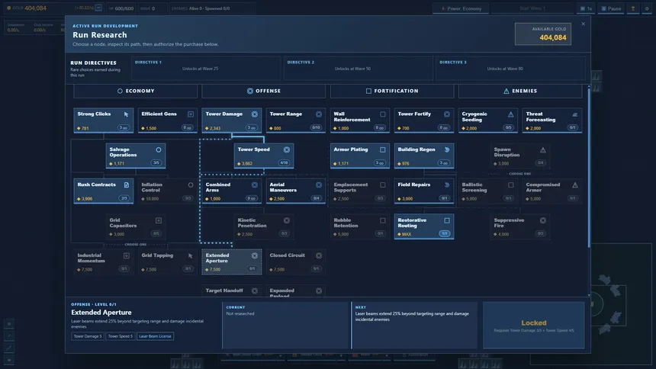The width and height of the screenshot is (656, 369).
Task: Click the Tower Damage crosshair icon
Action: coord(254,114)
